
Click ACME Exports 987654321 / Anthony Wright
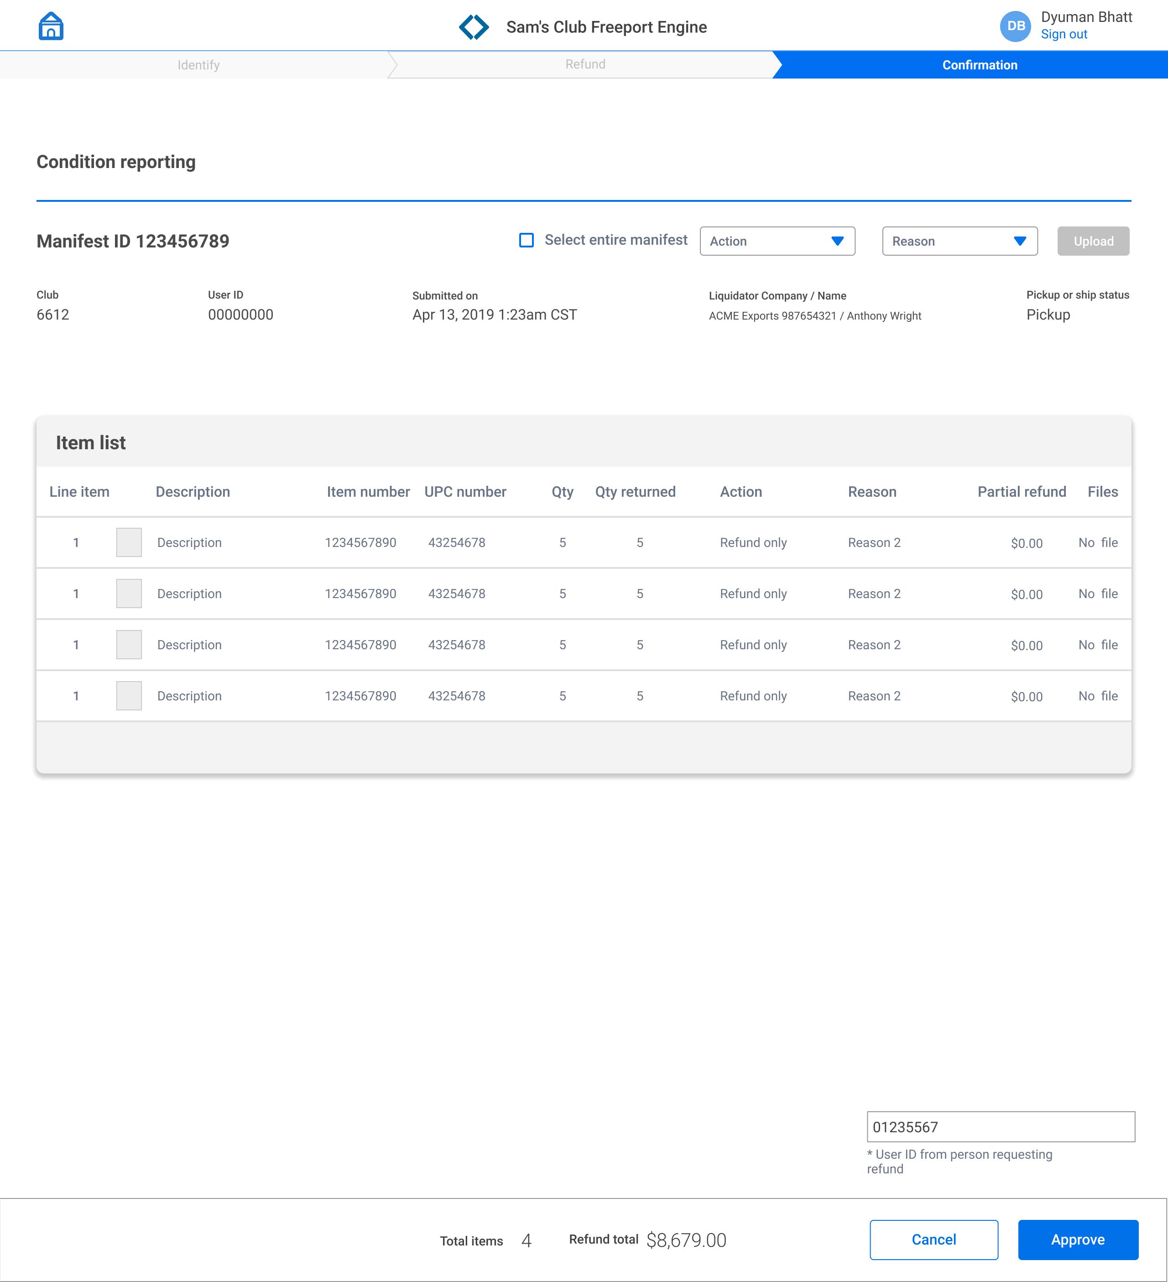point(815,316)
